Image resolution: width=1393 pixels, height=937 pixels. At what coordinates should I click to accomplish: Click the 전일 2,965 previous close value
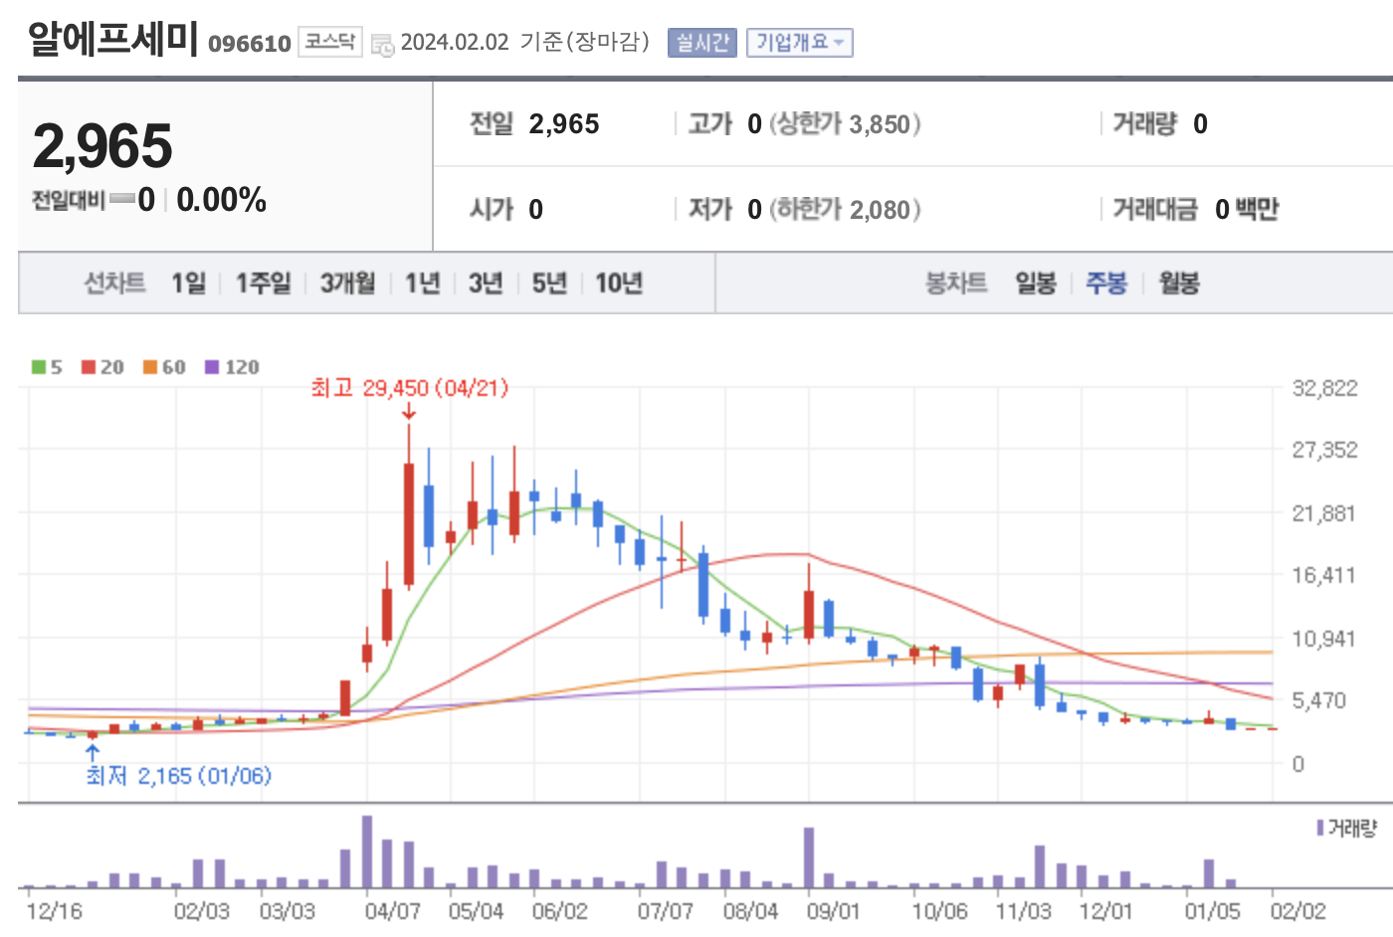click(564, 124)
